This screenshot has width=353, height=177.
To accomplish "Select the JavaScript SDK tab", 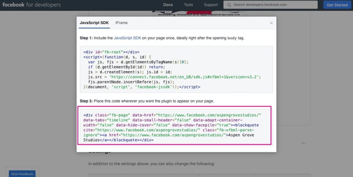I will click(x=94, y=23).
